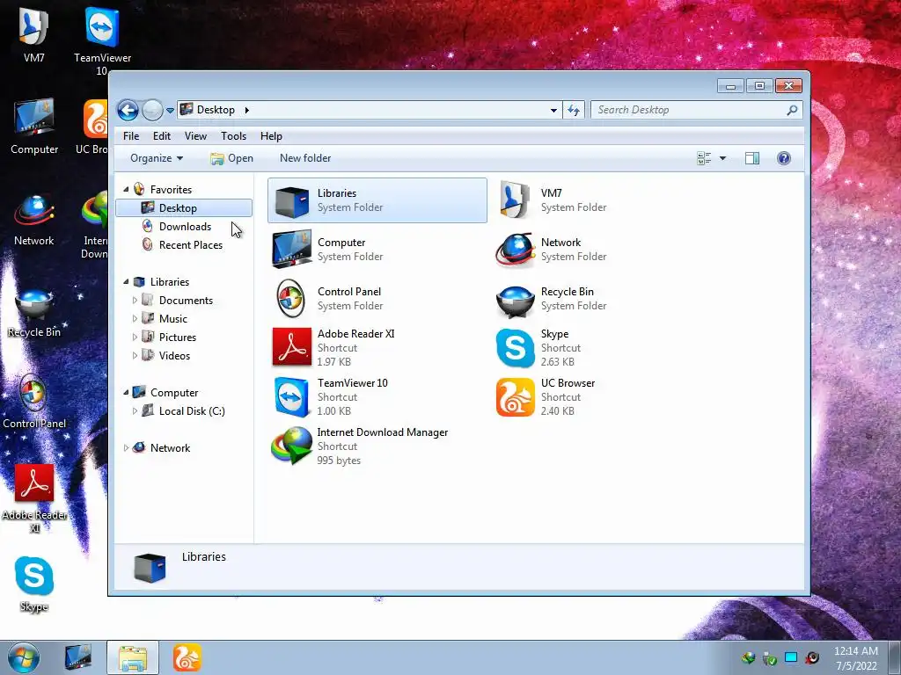901x675 pixels.
Task: Collapse the Favorites tree group
Action: click(126, 190)
